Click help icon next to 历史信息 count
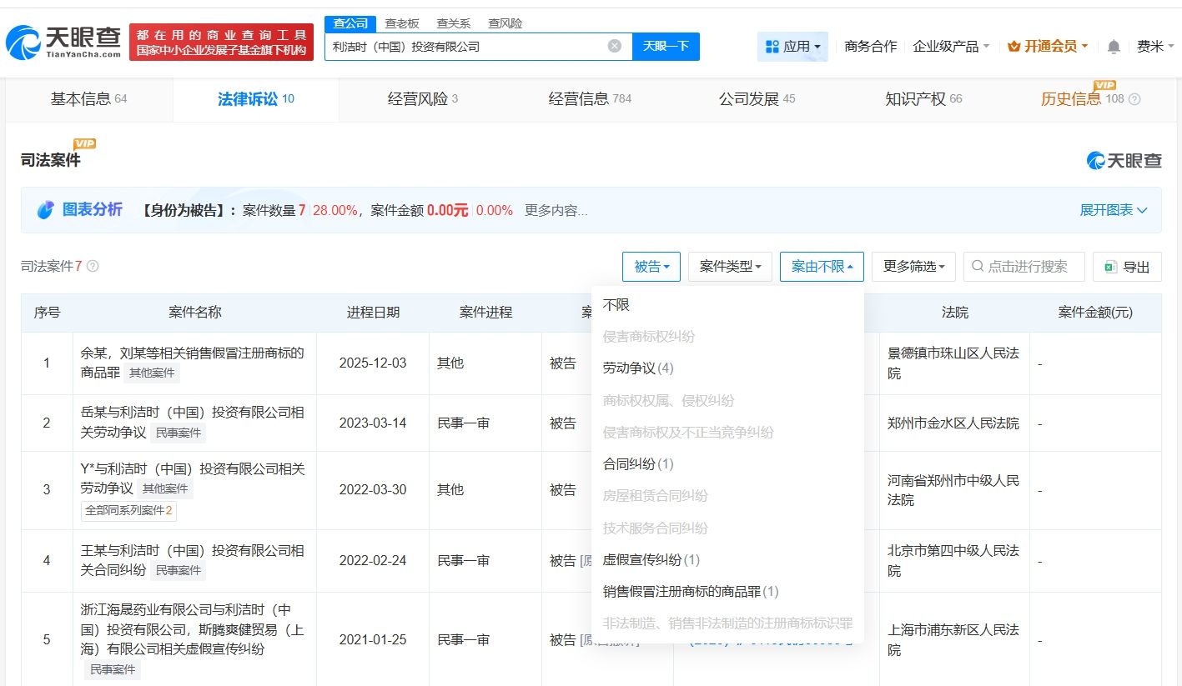The width and height of the screenshot is (1182, 686). [x=1134, y=99]
